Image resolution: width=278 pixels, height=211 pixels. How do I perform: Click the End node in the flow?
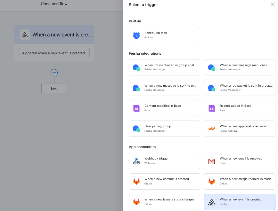(54, 88)
